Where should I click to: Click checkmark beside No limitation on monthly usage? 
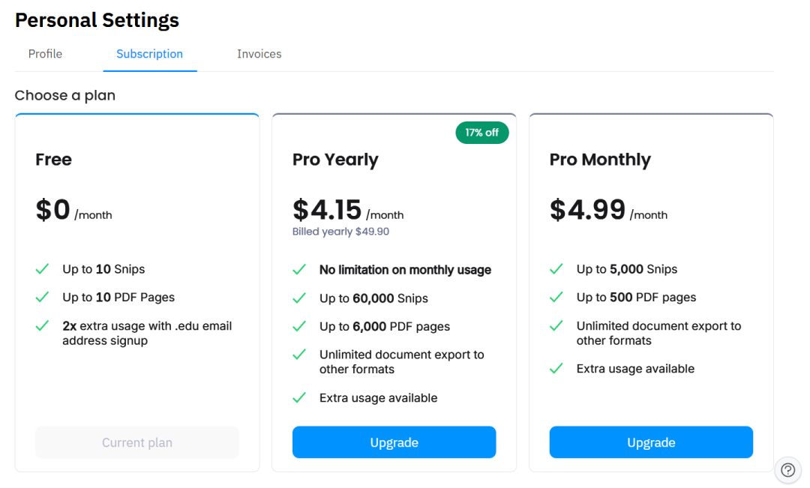(x=299, y=270)
